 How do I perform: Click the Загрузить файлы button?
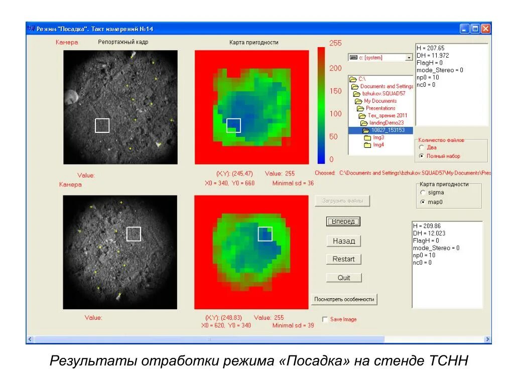tap(342, 201)
